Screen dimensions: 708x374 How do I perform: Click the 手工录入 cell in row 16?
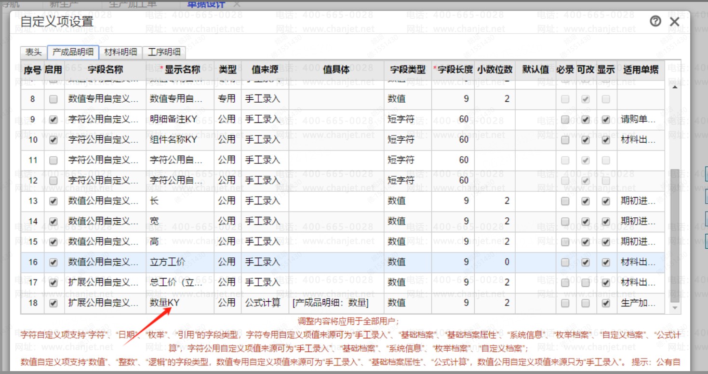265,262
